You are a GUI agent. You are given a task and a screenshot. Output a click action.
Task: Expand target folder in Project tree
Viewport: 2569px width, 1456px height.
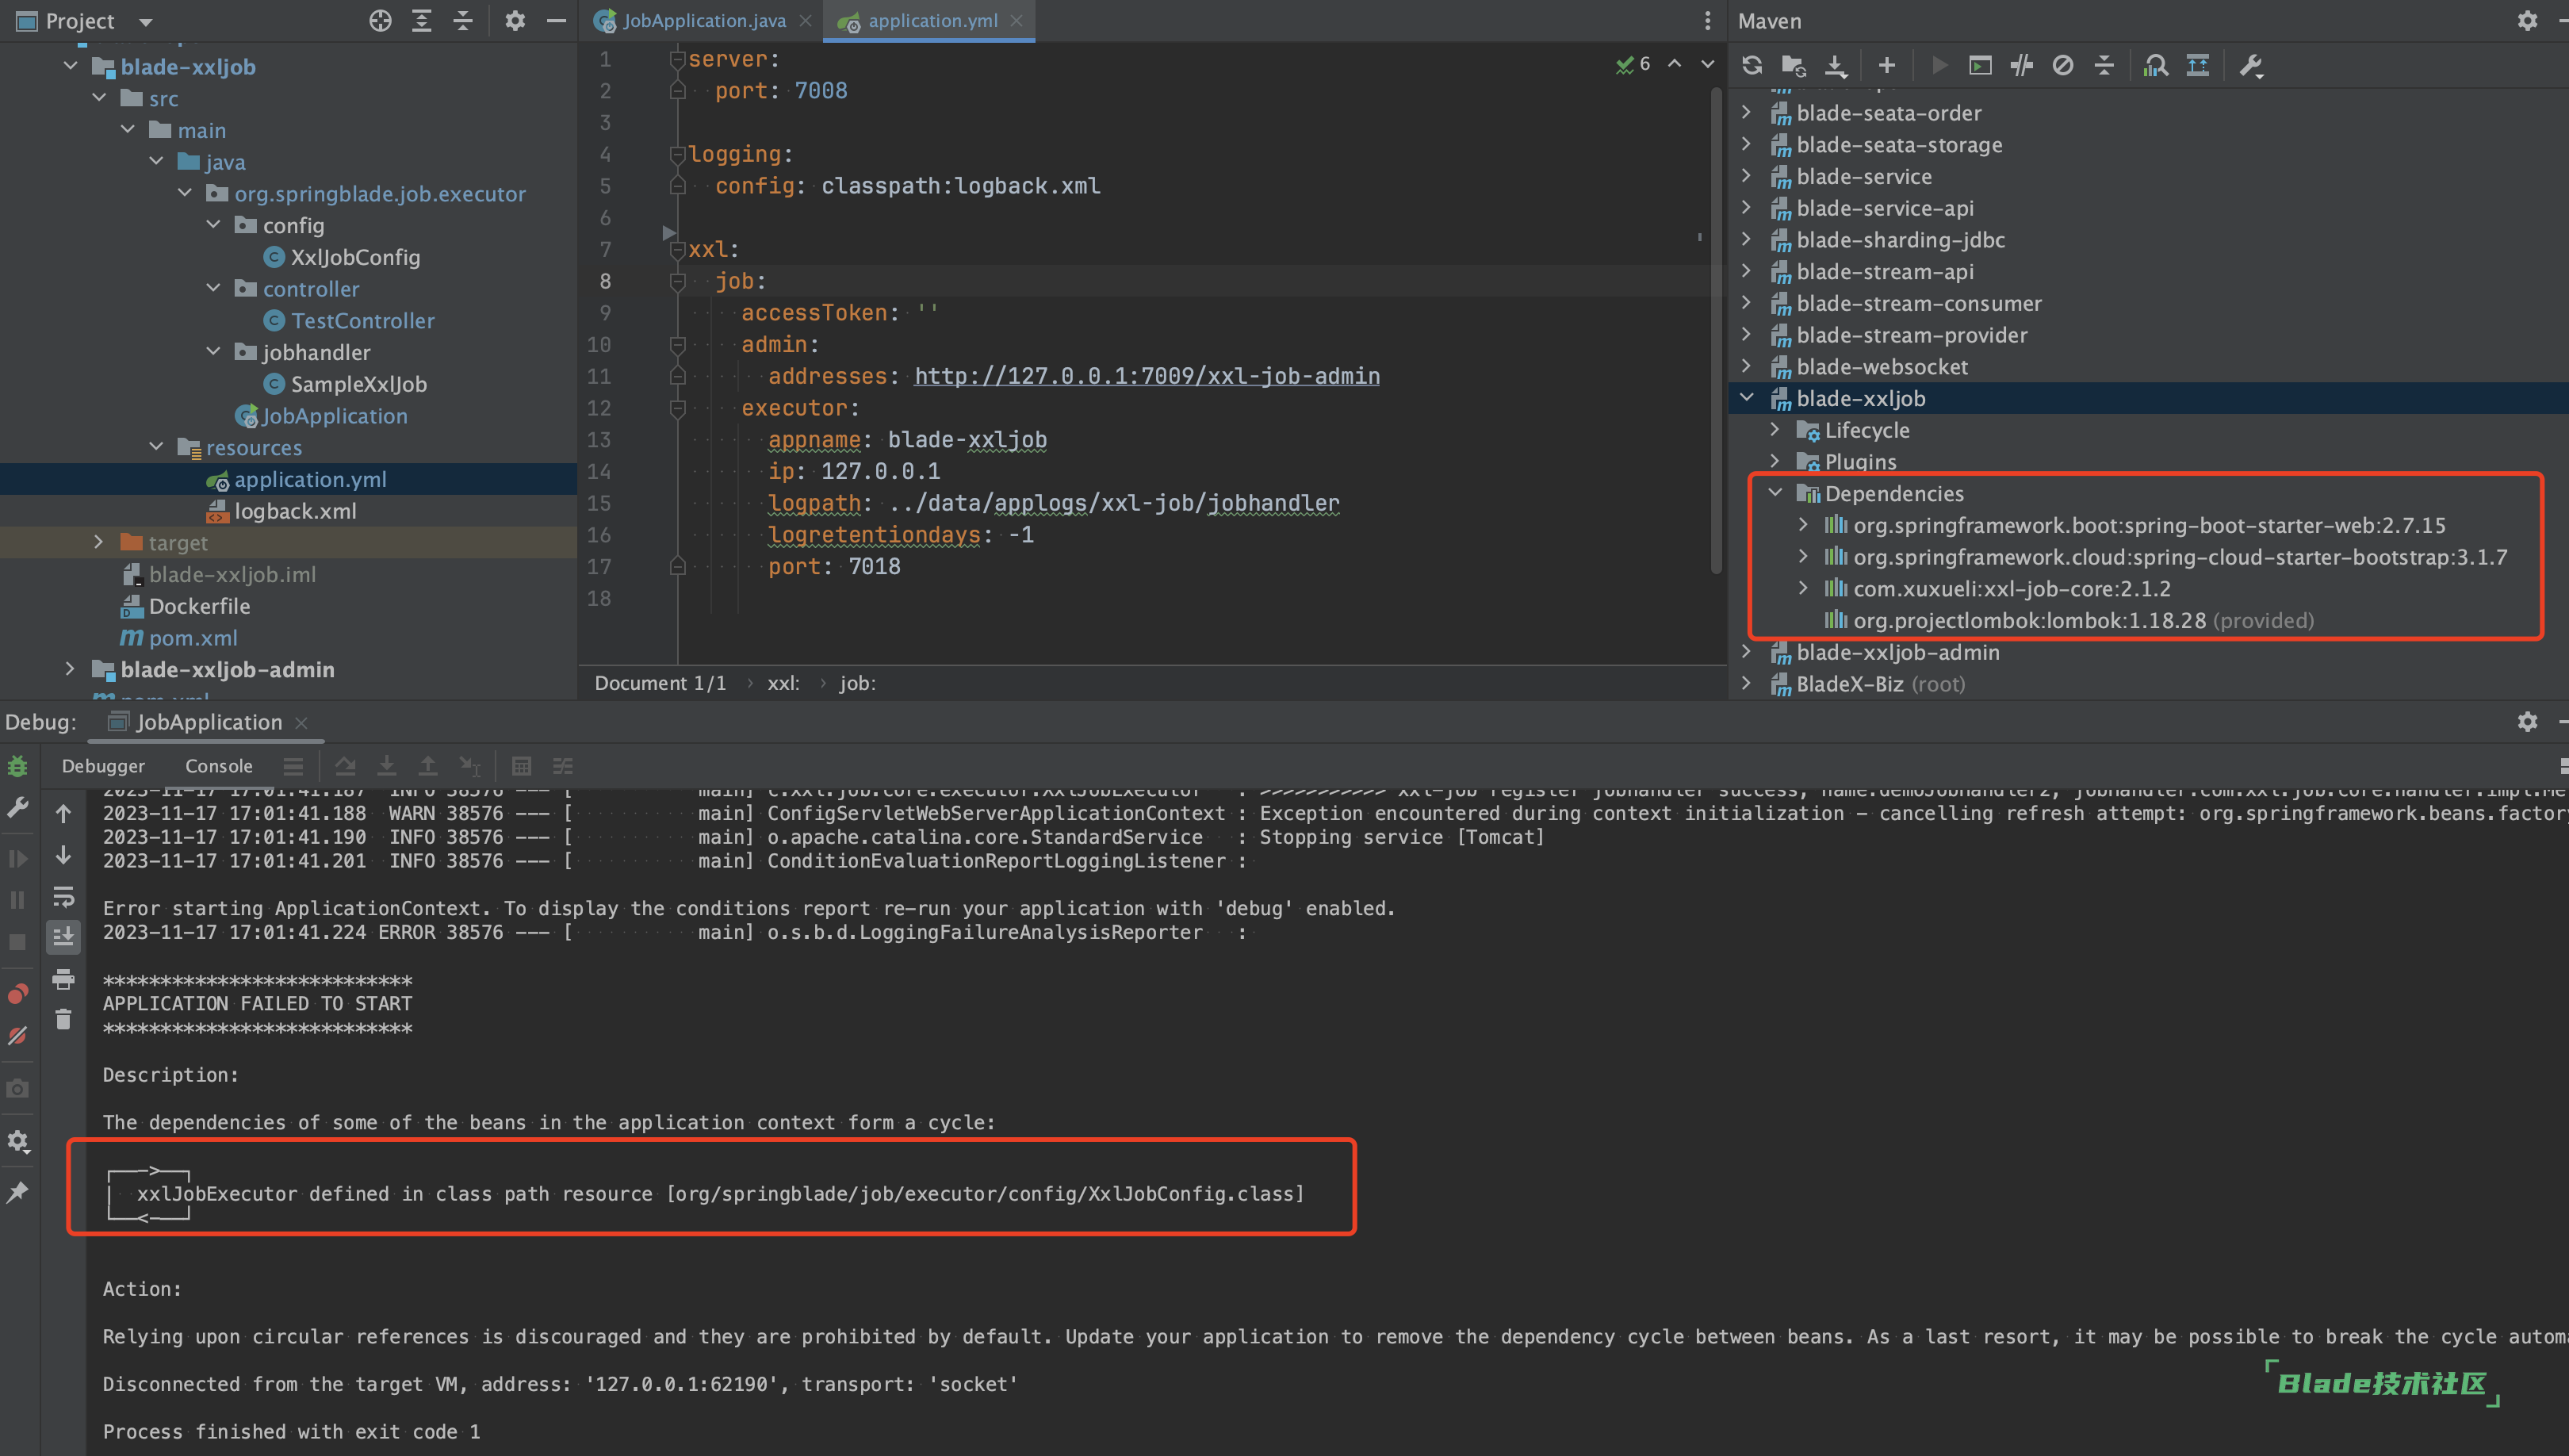pos(99,542)
